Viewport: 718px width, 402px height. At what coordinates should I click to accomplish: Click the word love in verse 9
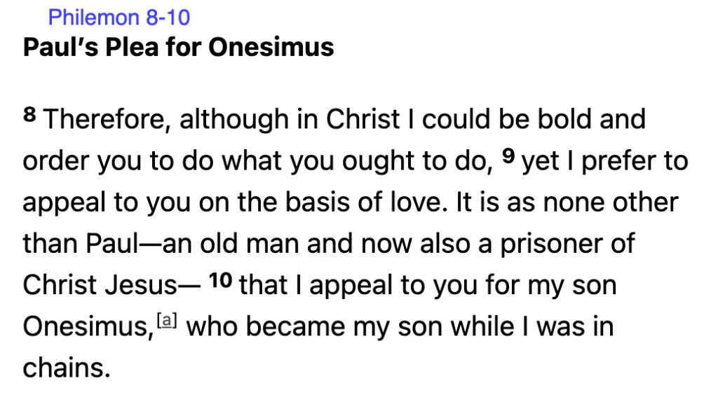pos(399,203)
